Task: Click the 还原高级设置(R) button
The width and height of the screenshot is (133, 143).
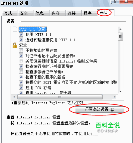Action: coord(100,109)
